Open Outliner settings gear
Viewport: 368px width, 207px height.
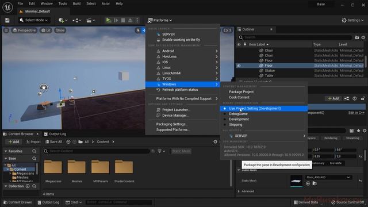tap(363, 37)
